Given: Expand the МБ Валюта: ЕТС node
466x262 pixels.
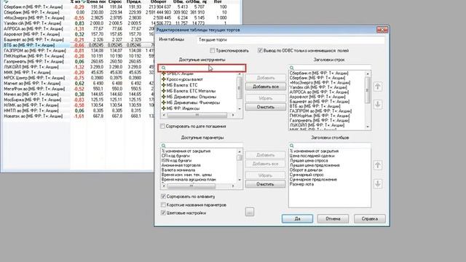Looking at the screenshot, I should (163, 85).
